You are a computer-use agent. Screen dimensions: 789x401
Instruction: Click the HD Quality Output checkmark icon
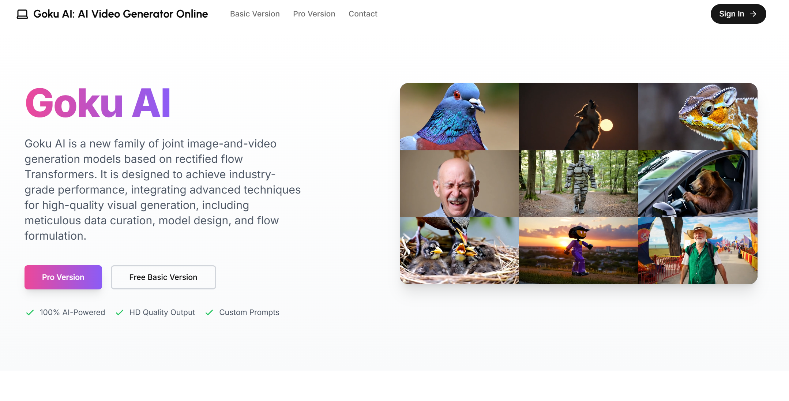click(119, 312)
